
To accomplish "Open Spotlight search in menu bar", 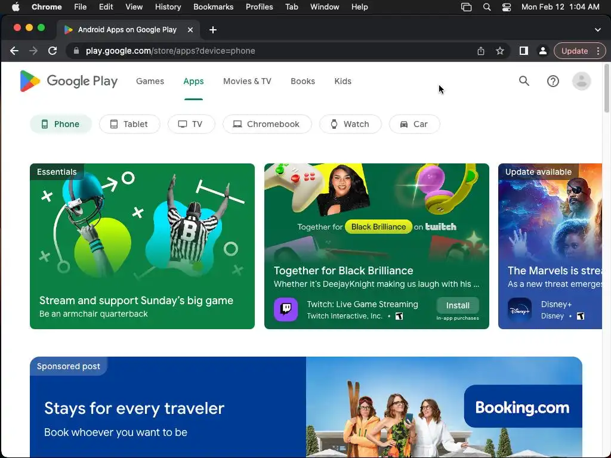I will pos(487,7).
